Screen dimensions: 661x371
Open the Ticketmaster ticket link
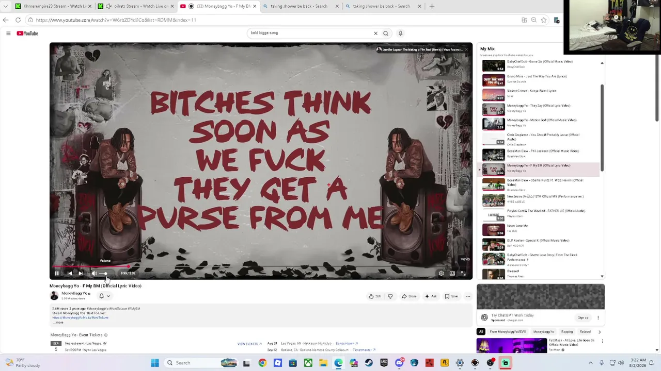click(364, 350)
